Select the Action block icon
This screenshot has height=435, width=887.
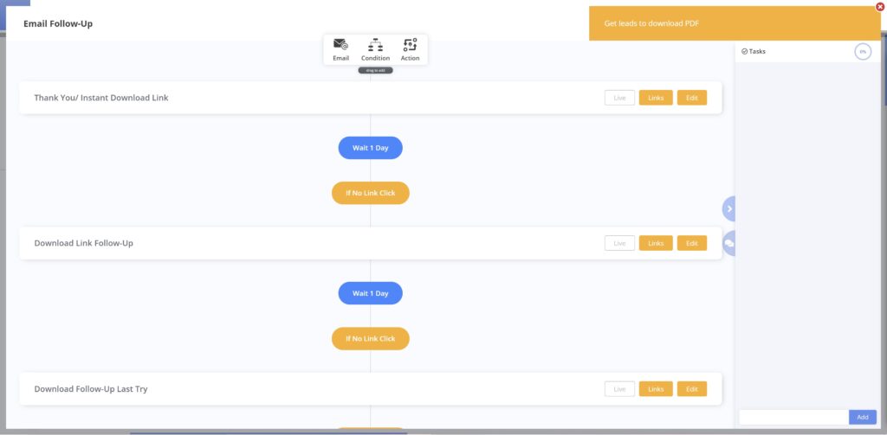click(x=410, y=45)
